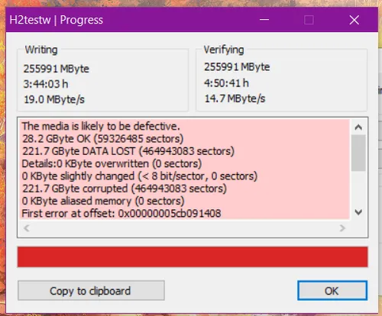Minimize the H2testw Progress window
The height and width of the screenshot is (316, 382).
(264, 20)
